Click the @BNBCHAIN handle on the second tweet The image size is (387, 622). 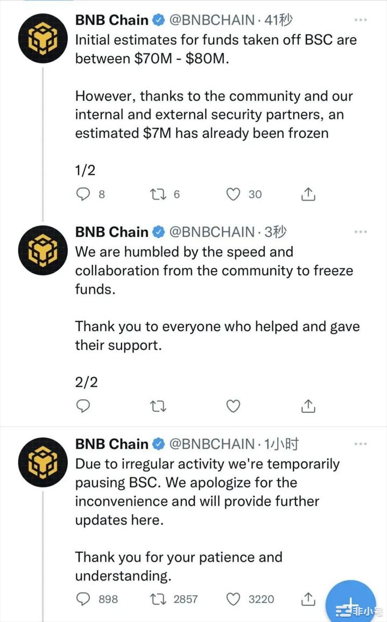pyautogui.click(x=206, y=232)
